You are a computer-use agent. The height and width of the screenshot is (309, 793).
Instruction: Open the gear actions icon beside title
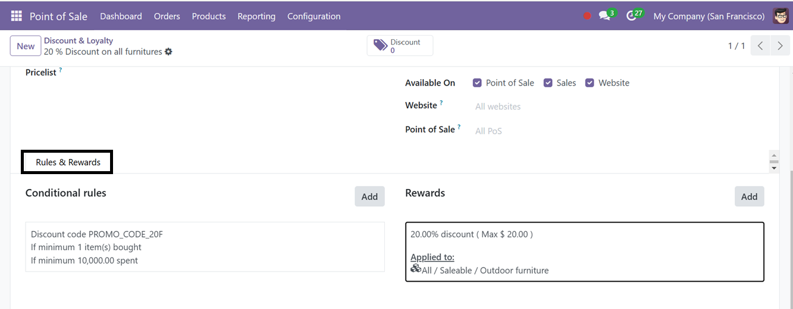point(168,52)
